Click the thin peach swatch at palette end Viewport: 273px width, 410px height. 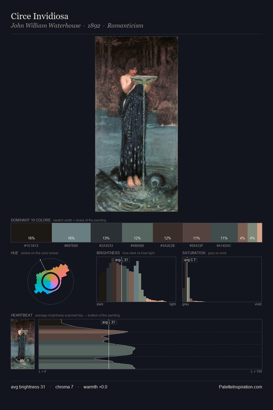tap(260, 233)
